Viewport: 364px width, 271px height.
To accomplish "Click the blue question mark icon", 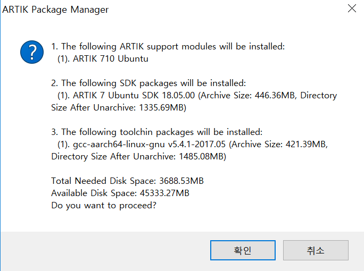I will 32,52.
